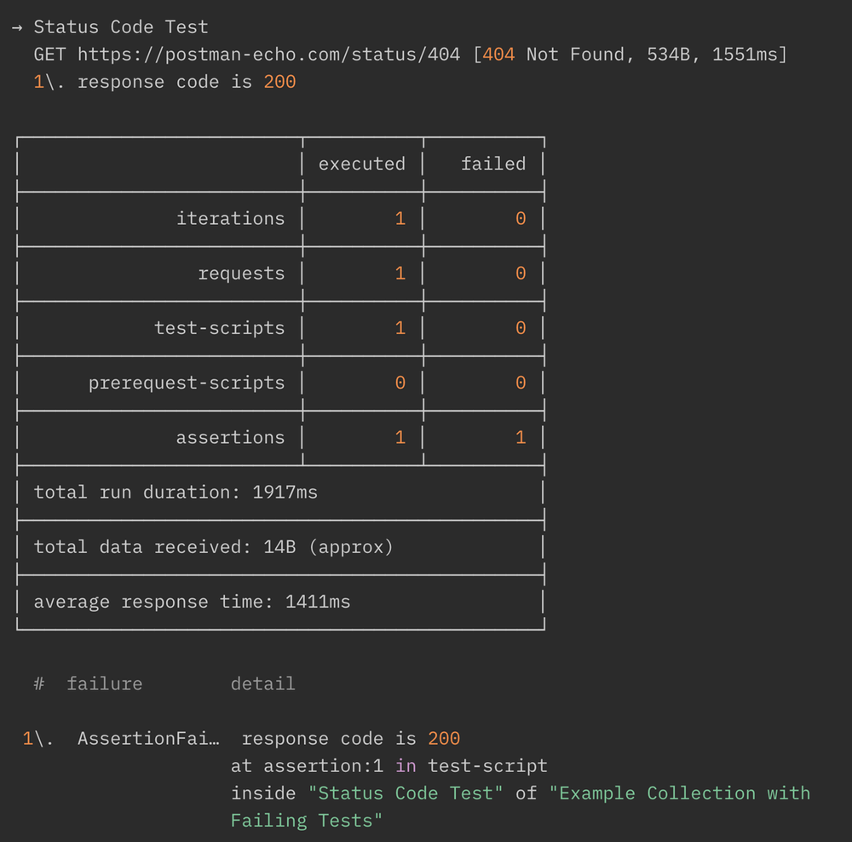
Task: Click the green Example Collection with text
Action: [679, 793]
